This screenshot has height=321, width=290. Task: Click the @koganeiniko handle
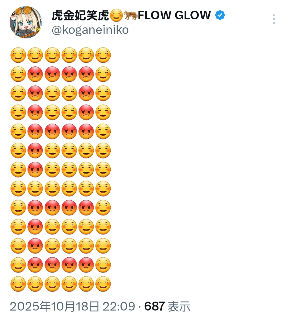[90, 30]
